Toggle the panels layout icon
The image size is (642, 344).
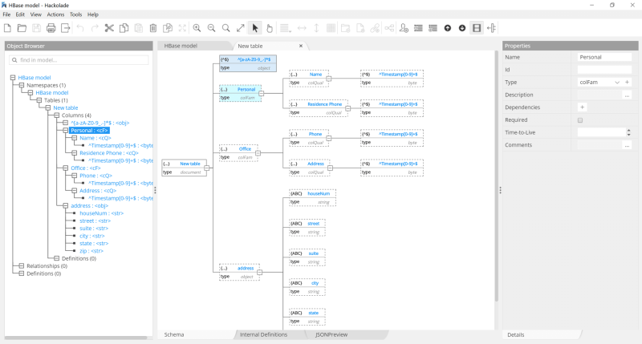pos(477,28)
